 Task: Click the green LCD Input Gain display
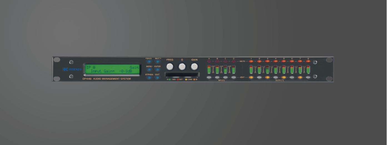pos(113,69)
